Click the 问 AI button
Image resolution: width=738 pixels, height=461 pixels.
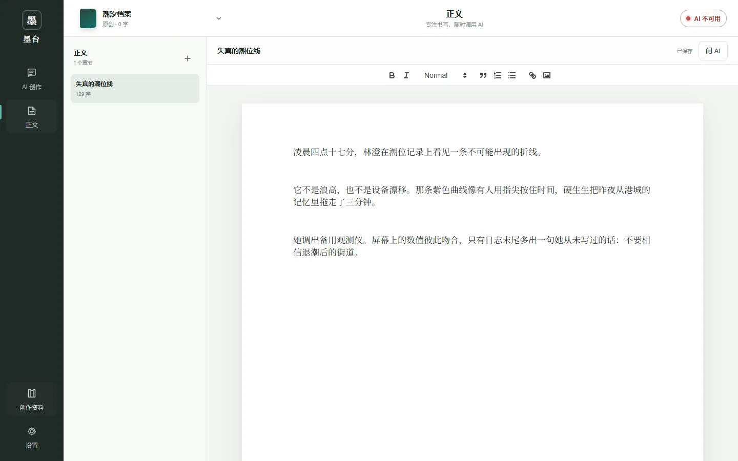pyautogui.click(x=713, y=51)
